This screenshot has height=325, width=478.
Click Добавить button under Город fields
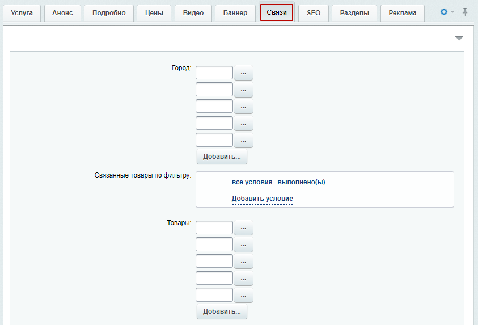coord(222,157)
